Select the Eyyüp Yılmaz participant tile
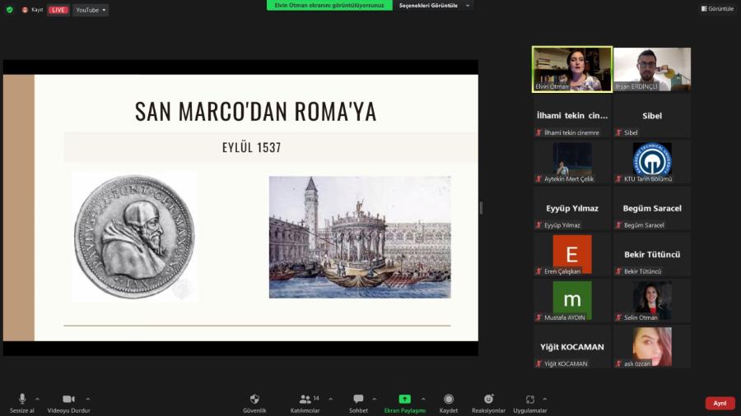 click(x=572, y=208)
